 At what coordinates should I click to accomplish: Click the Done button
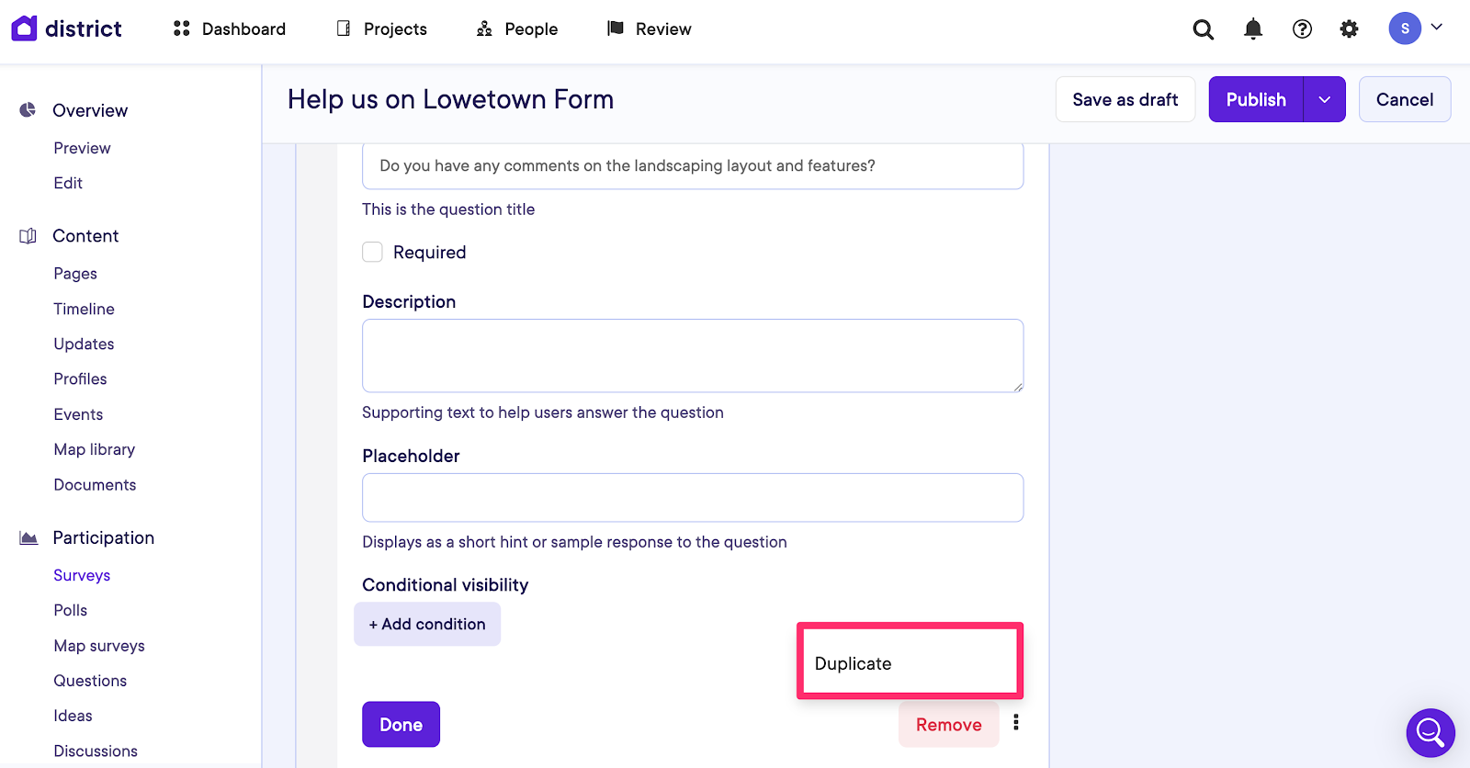tap(401, 725)
